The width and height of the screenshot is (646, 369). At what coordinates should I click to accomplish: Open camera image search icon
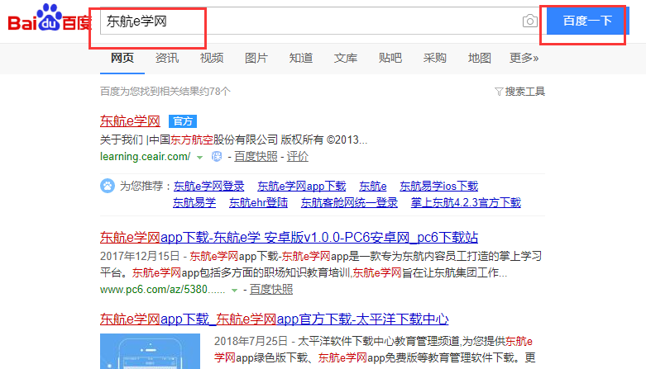[530, 21]
